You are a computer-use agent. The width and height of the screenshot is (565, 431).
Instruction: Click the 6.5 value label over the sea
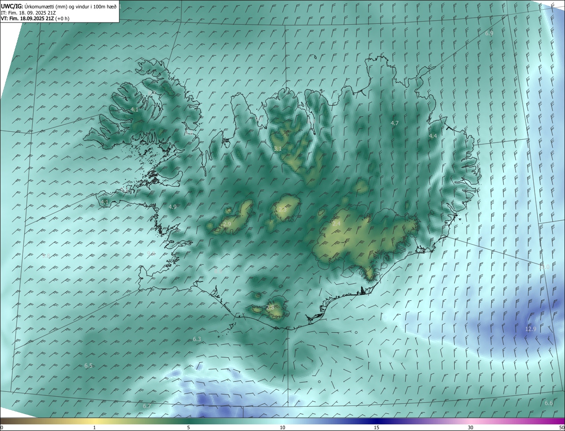(88, 366)
